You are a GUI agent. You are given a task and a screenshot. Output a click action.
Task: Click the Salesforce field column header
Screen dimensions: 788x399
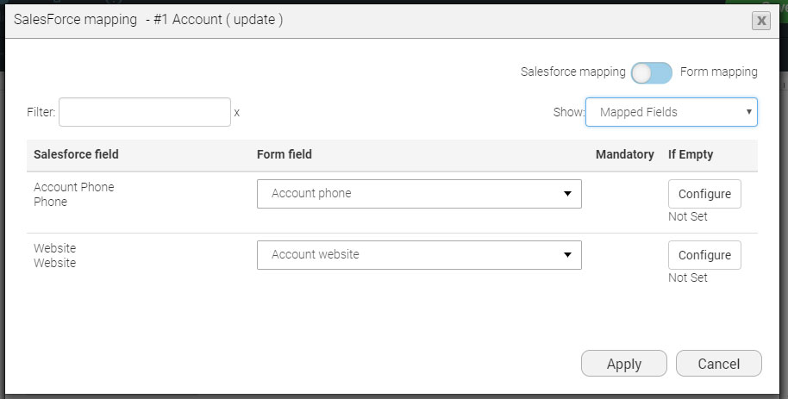(x=76, y=154)
